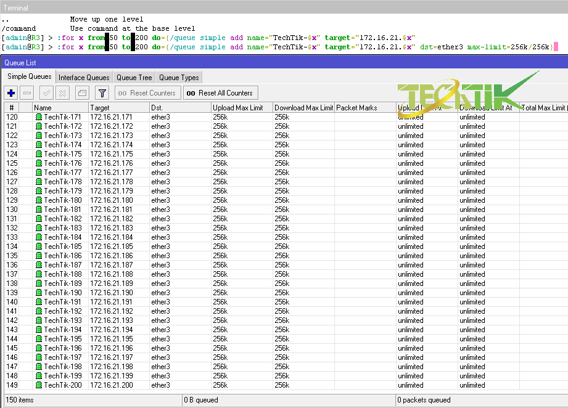The height and width of the screenshot is (408, 568).
Task: Click the name TechTik-199
Action: 63,376
